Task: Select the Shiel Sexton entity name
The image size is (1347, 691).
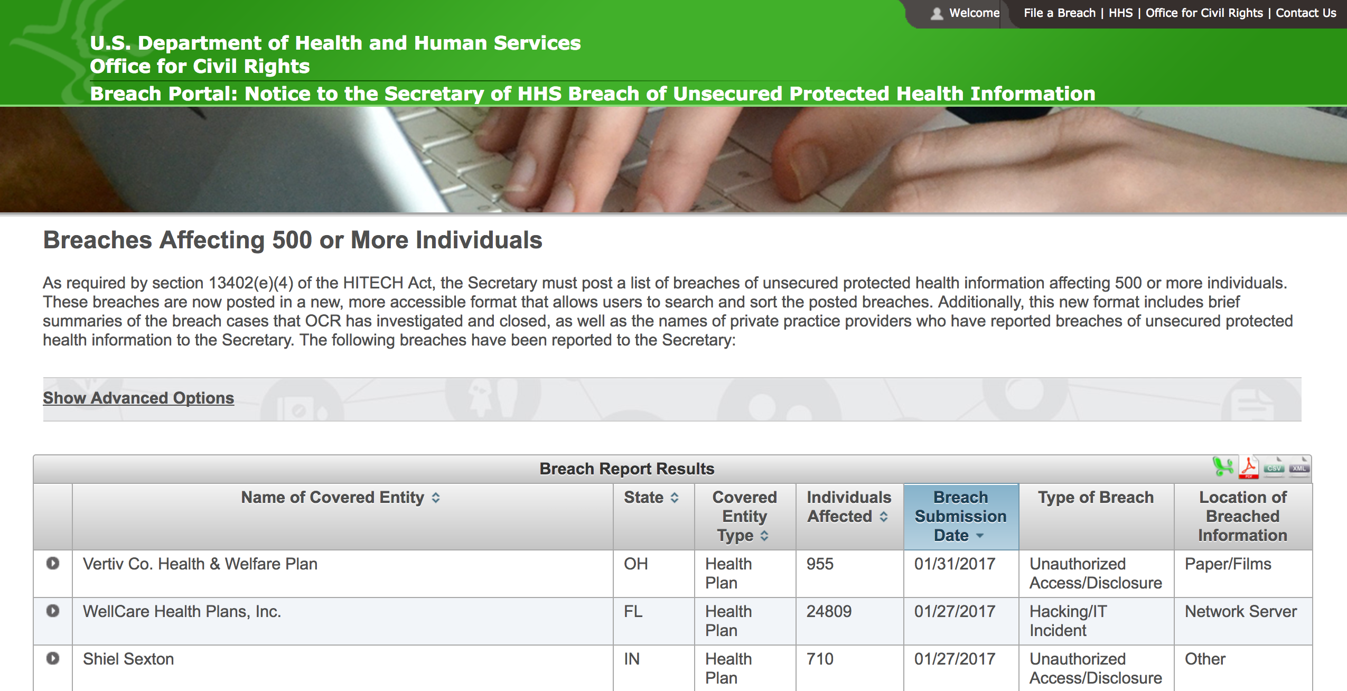Action: tap(128, 659)
